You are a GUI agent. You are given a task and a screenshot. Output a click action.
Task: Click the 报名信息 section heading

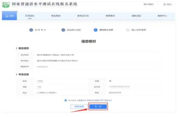coord(24,48)
